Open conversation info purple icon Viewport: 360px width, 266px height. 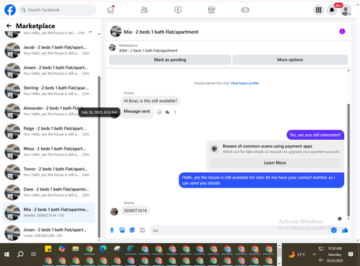coord(342,32)
